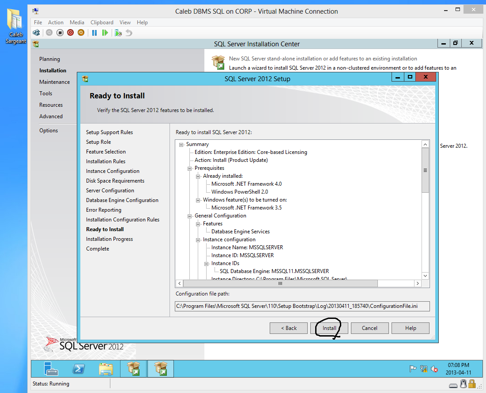The width and height of the screenshot is (486, 393).
Task: Pause the virtual machine with blue pause icon
Action: (x=94, y=33)
